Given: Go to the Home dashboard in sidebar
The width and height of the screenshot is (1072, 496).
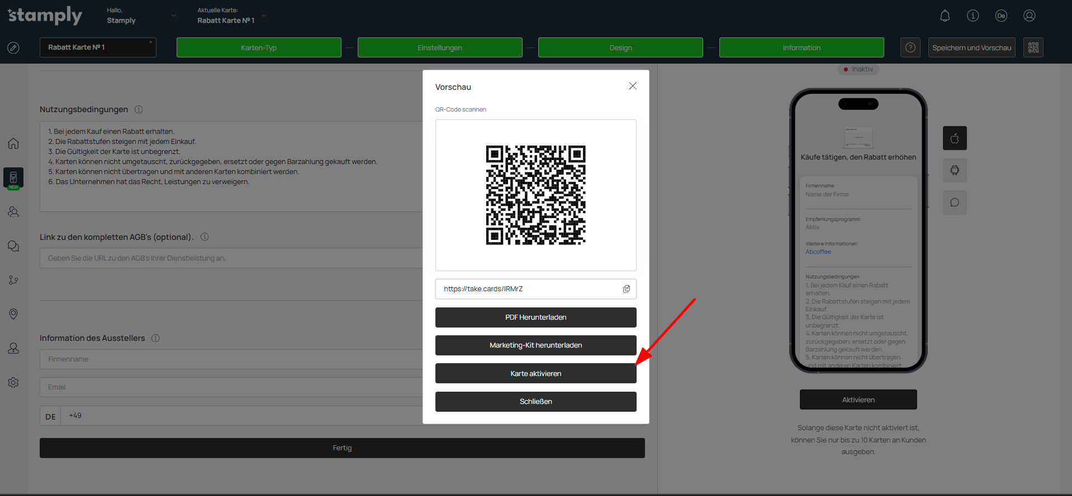Looking at the screenshot, I should tap(13, 143).
